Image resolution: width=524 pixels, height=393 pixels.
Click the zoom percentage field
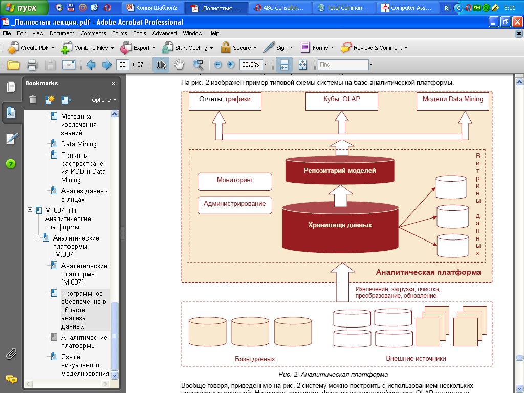(251, 64)
